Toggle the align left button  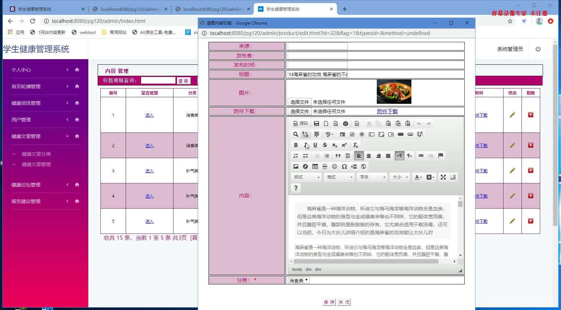(x=359, y=156)
